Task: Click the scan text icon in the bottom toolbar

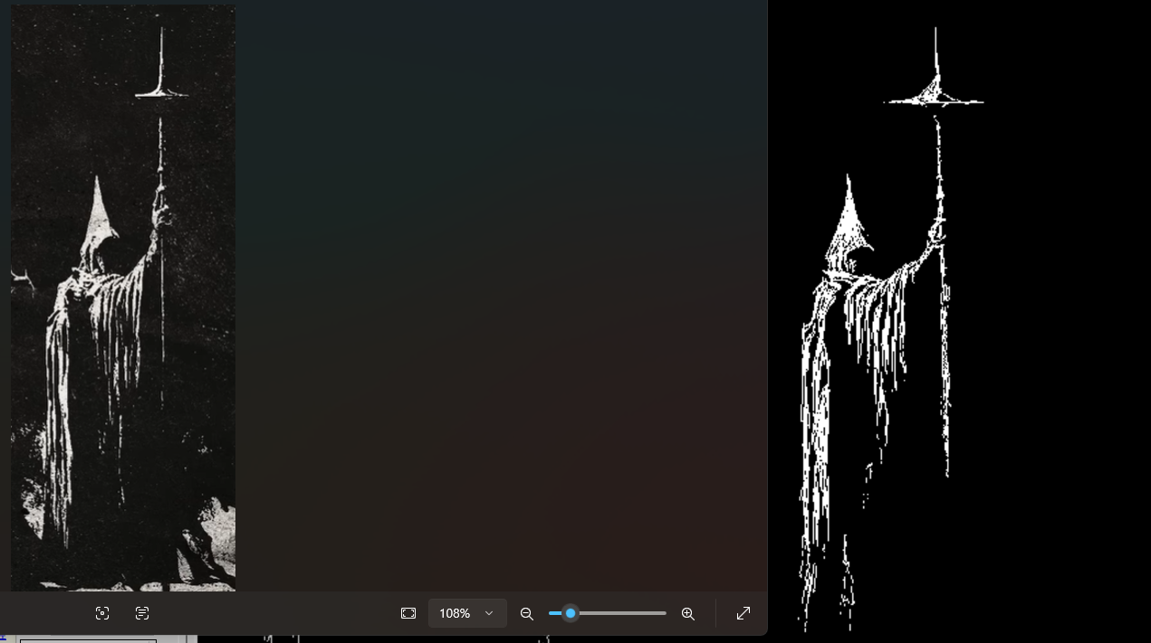Action: [142, 613]
